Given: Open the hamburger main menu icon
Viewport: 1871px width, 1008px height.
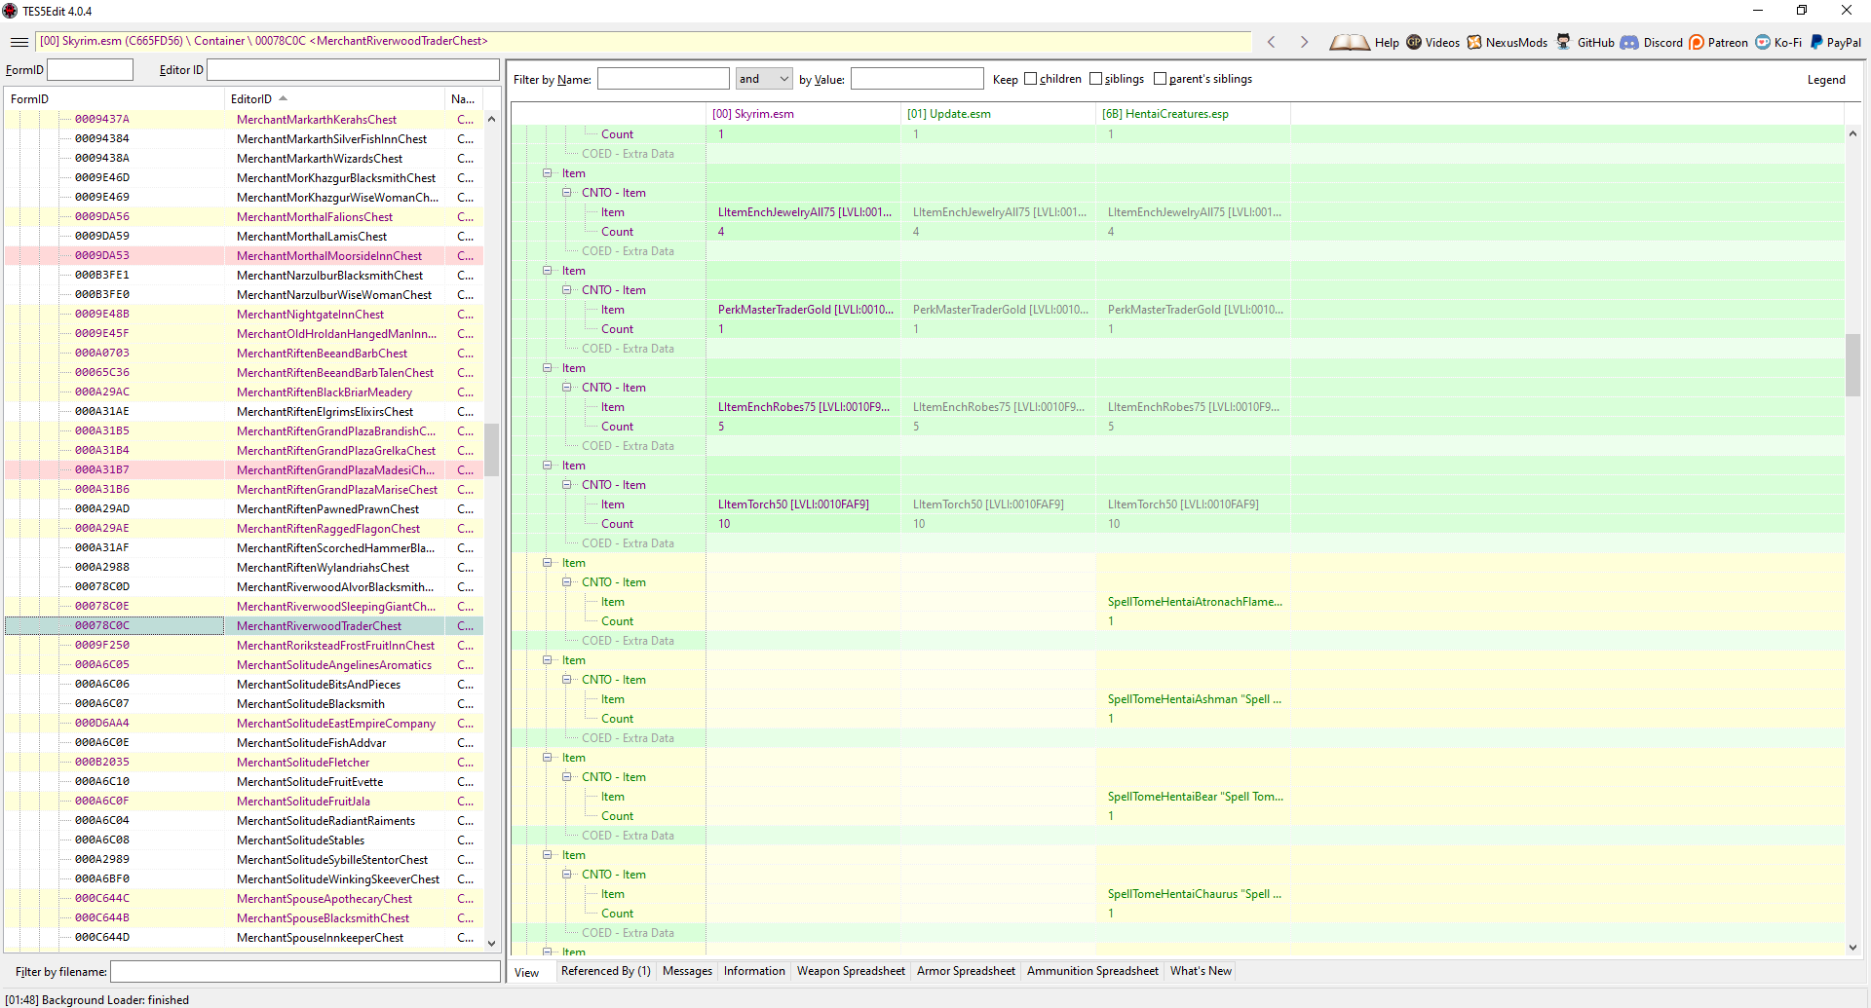Looking at the screenshot, I should pos(19,42).
